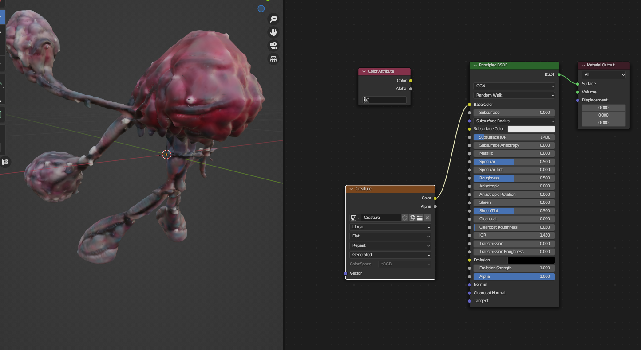
Task: Click the Base Color input socket
Action: coord(469,105)
